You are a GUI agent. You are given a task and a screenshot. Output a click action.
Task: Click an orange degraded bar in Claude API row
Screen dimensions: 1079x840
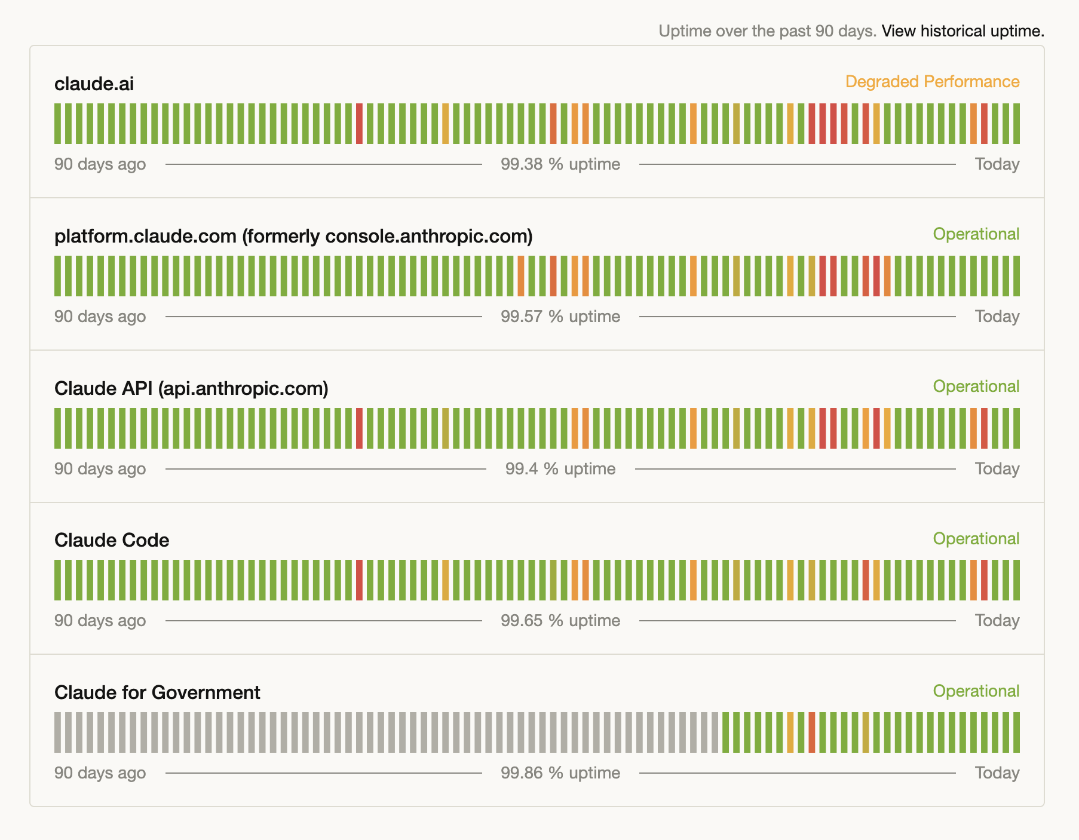[577, 428]
